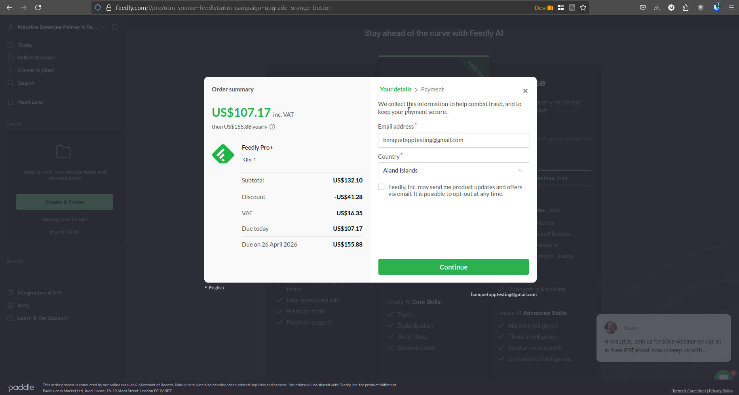Viewport: 739px width, 395px height.
Task: Enable product updates and offers checkbox
Action: click(x=381, y=187)
